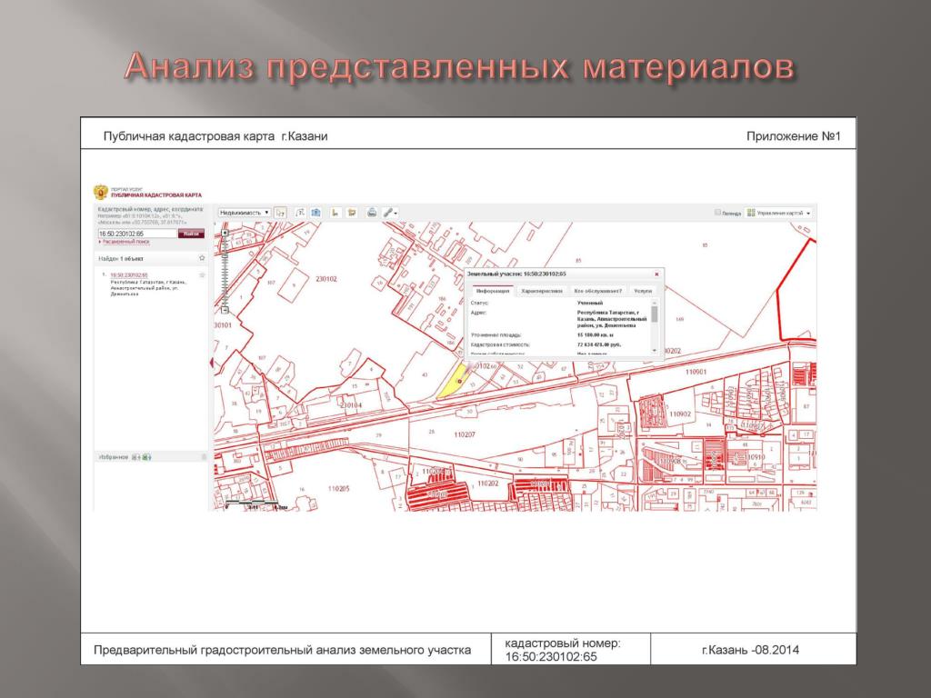This screenshot has width=931, height=698.
Task: Click the Избранное favorites section header
Action: (114, 457)
